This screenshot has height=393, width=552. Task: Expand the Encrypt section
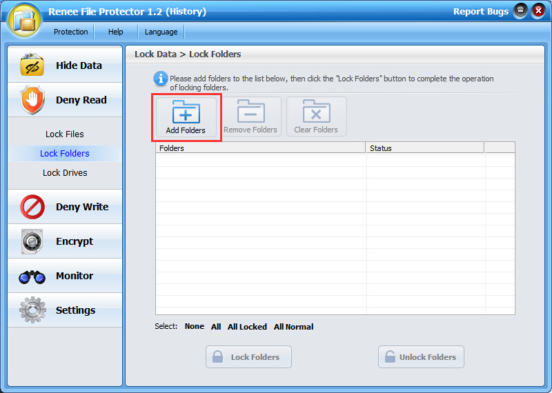(x=65, y=241)
